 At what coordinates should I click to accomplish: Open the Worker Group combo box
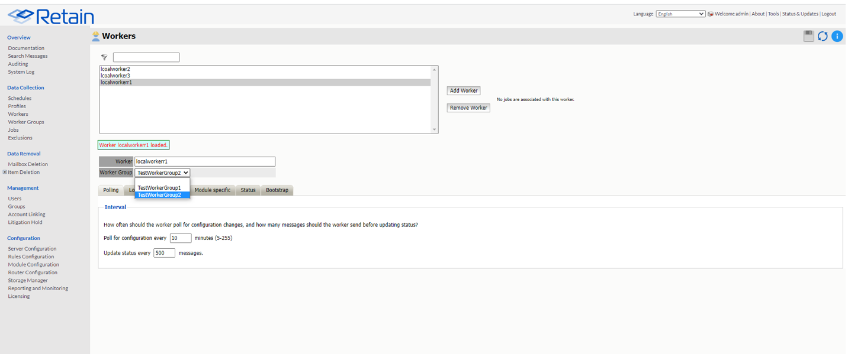point(162,173)
